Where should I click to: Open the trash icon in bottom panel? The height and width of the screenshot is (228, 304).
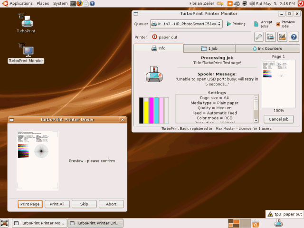tap(256, 223)
